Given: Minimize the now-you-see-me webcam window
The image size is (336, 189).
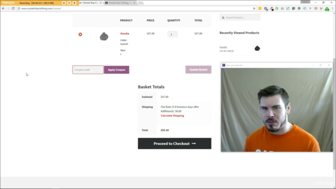Looking at the screenshot, I should [x=313, y=65].
